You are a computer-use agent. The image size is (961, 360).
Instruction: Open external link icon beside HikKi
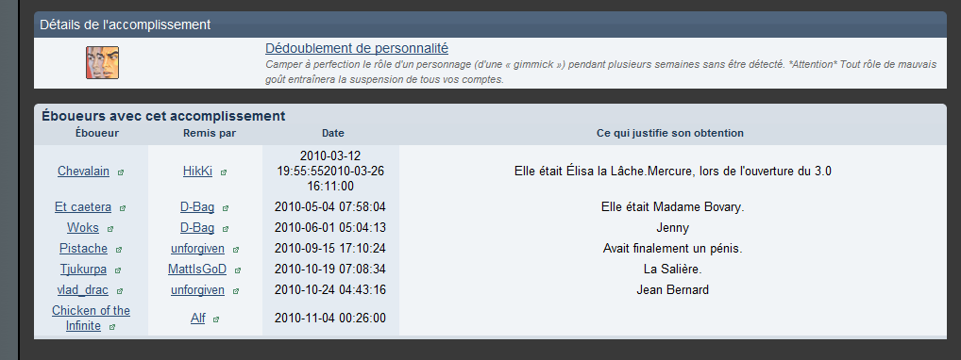pyautogui.click(x=224, y=172)
